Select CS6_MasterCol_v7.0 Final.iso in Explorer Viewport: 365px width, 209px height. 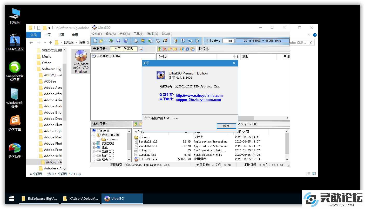point(81,62)
